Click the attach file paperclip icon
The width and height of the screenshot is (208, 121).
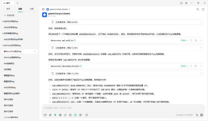click(50, 115)
